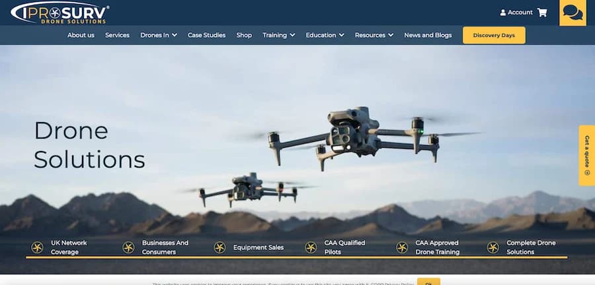Open the About us menu item

coord(81,35)
